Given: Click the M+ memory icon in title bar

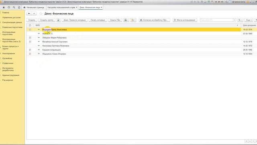Looking at the screenshot, I should [220, 2].
